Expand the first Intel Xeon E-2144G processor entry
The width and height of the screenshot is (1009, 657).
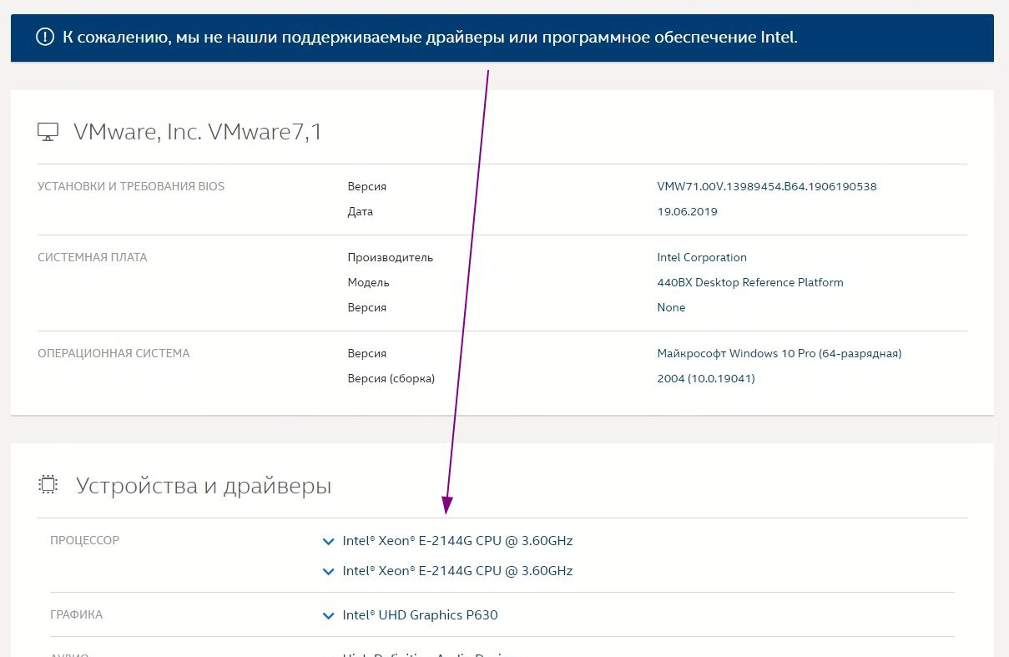click(x=328, y=541)
